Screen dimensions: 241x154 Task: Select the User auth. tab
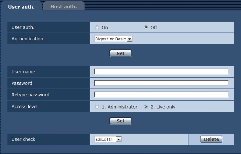tap(21, 7)
